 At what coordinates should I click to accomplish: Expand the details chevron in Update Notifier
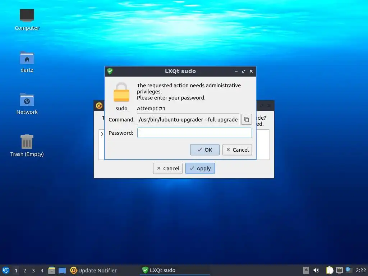point(102,134)
